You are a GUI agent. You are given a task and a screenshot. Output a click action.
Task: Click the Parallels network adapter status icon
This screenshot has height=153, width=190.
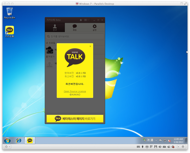151,147
